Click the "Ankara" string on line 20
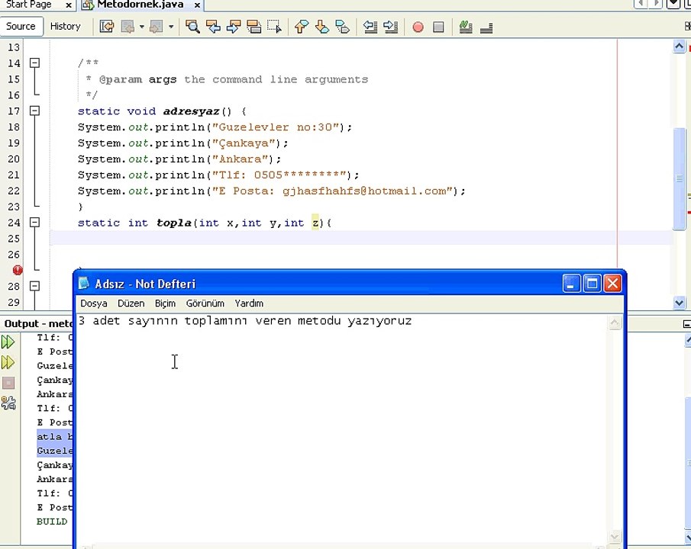691x549 pixels. tap(241, 159)
